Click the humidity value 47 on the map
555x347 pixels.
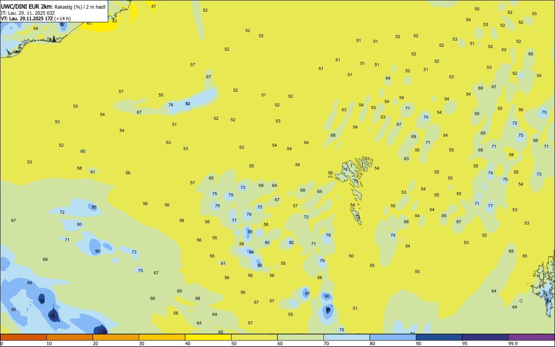(x=153, y=6)
